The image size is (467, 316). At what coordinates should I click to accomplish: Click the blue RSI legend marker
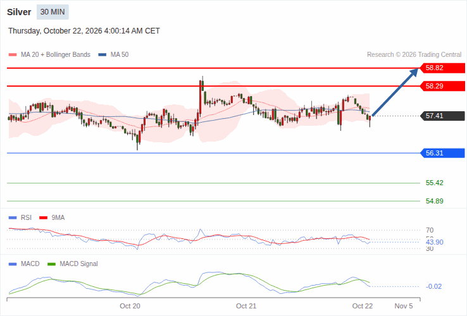(13, 218)
